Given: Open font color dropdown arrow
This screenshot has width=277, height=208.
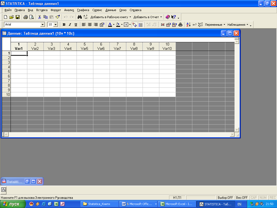Looking at the screenshot, I should (114, 25).
